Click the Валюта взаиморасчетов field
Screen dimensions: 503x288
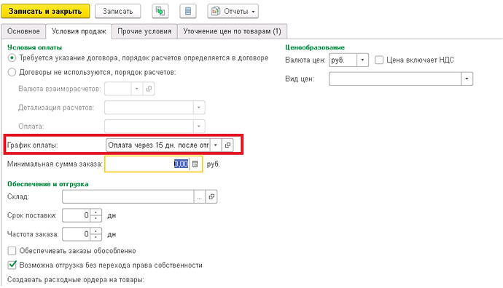[117, 89]
